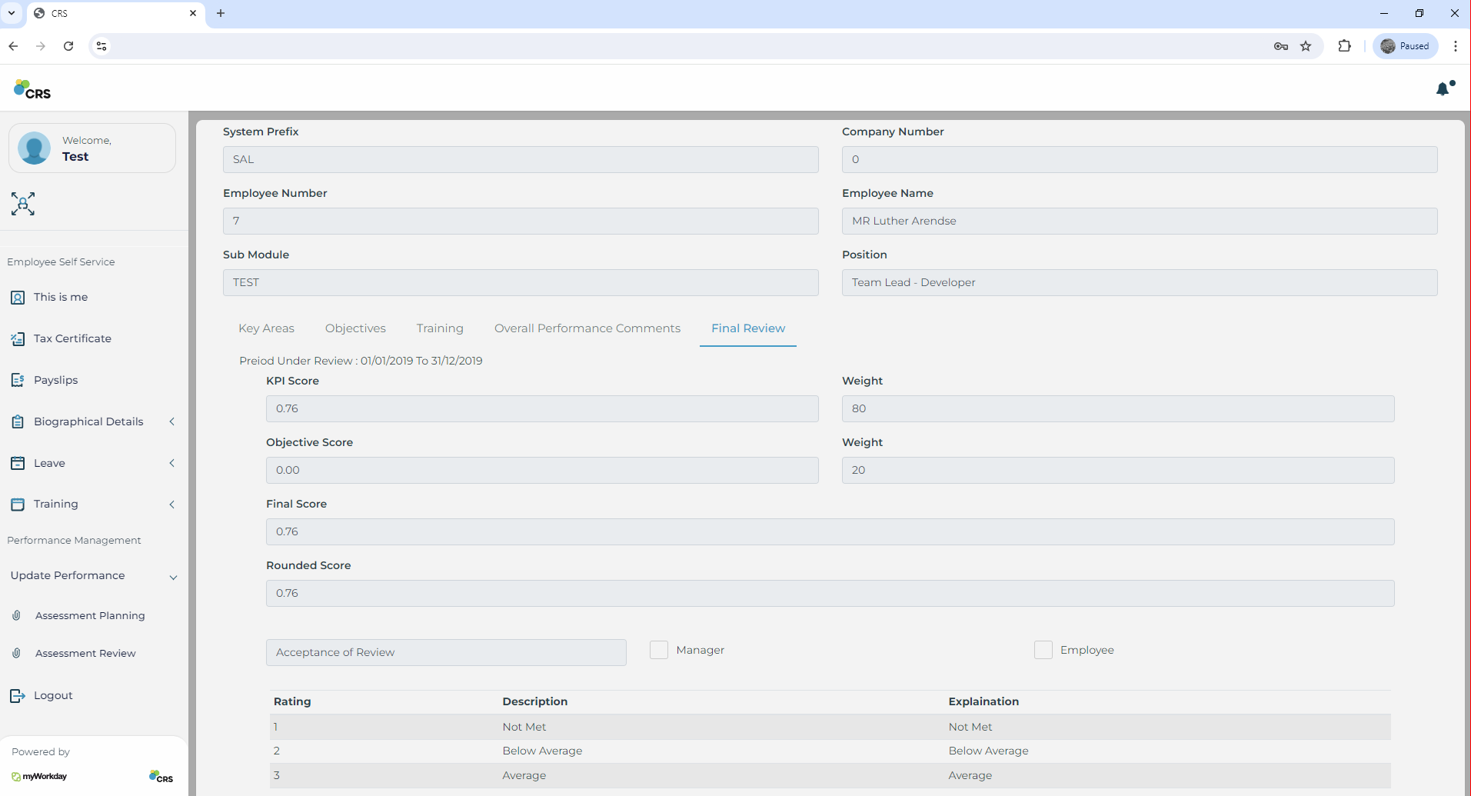Expand the Training submenu chevron

(x=172, y=505)
